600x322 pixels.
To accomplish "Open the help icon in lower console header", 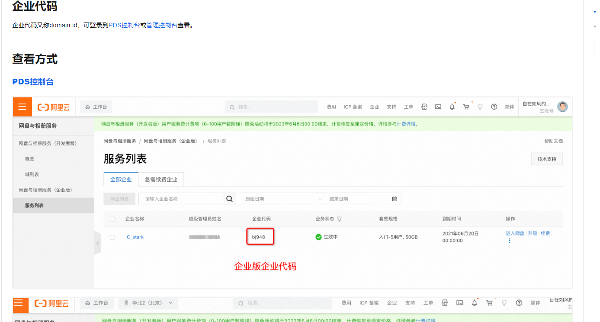I will click(519, 303).
